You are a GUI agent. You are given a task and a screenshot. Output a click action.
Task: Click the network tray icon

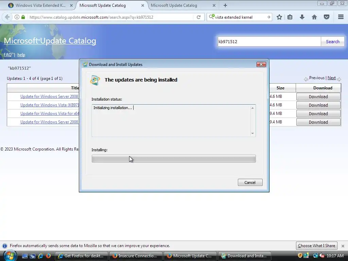point(315,256)
